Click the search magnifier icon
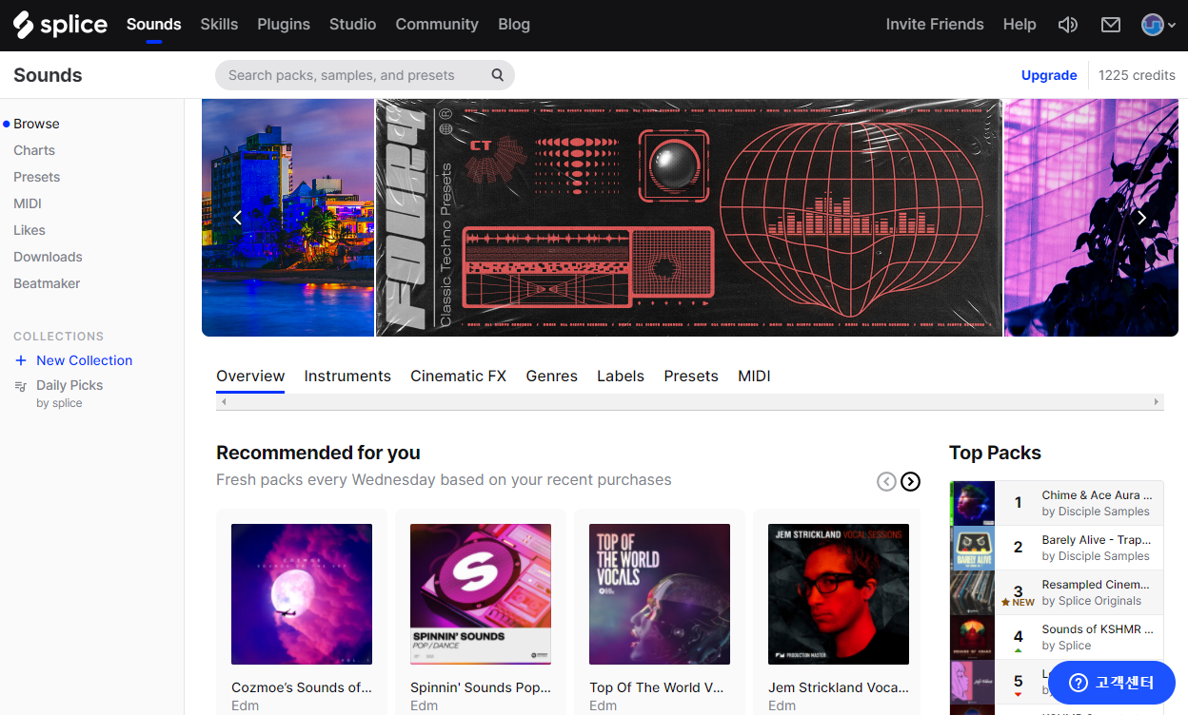Image resolution: width=1188 pixels, height=715 pixels. pos(497,75)
